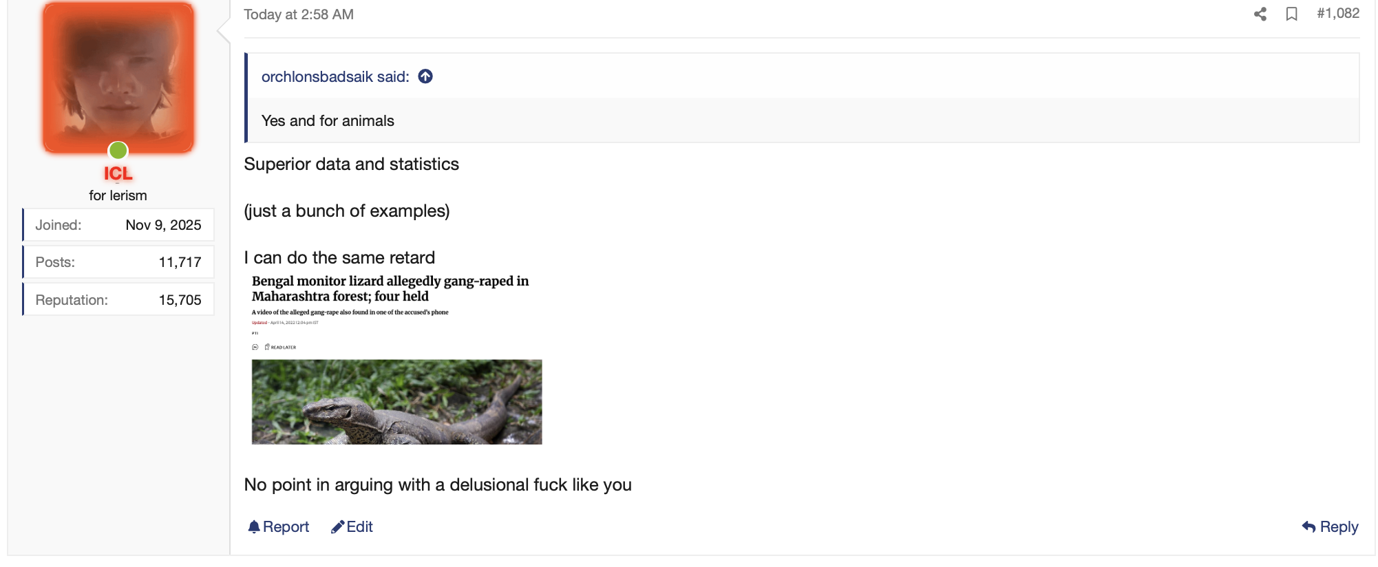Click the "for lerism" user title
This screenshot has height=567, width=1378.
pyautogui.click(x=118, y=195)
